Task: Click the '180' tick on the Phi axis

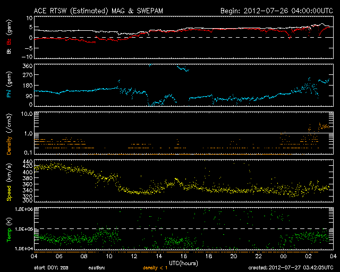Action: [x=28, y=85]
